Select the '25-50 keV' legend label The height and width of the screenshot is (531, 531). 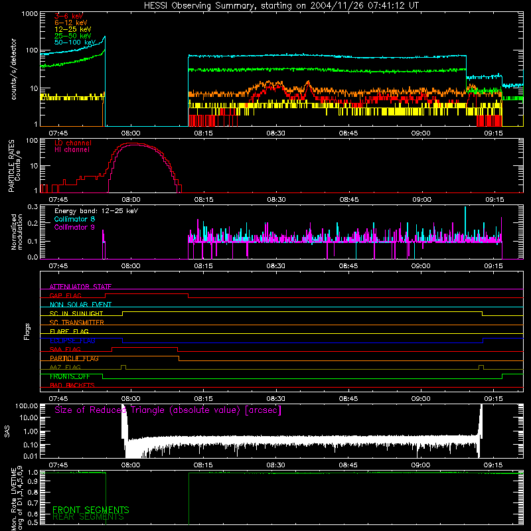tap(73, 36)
